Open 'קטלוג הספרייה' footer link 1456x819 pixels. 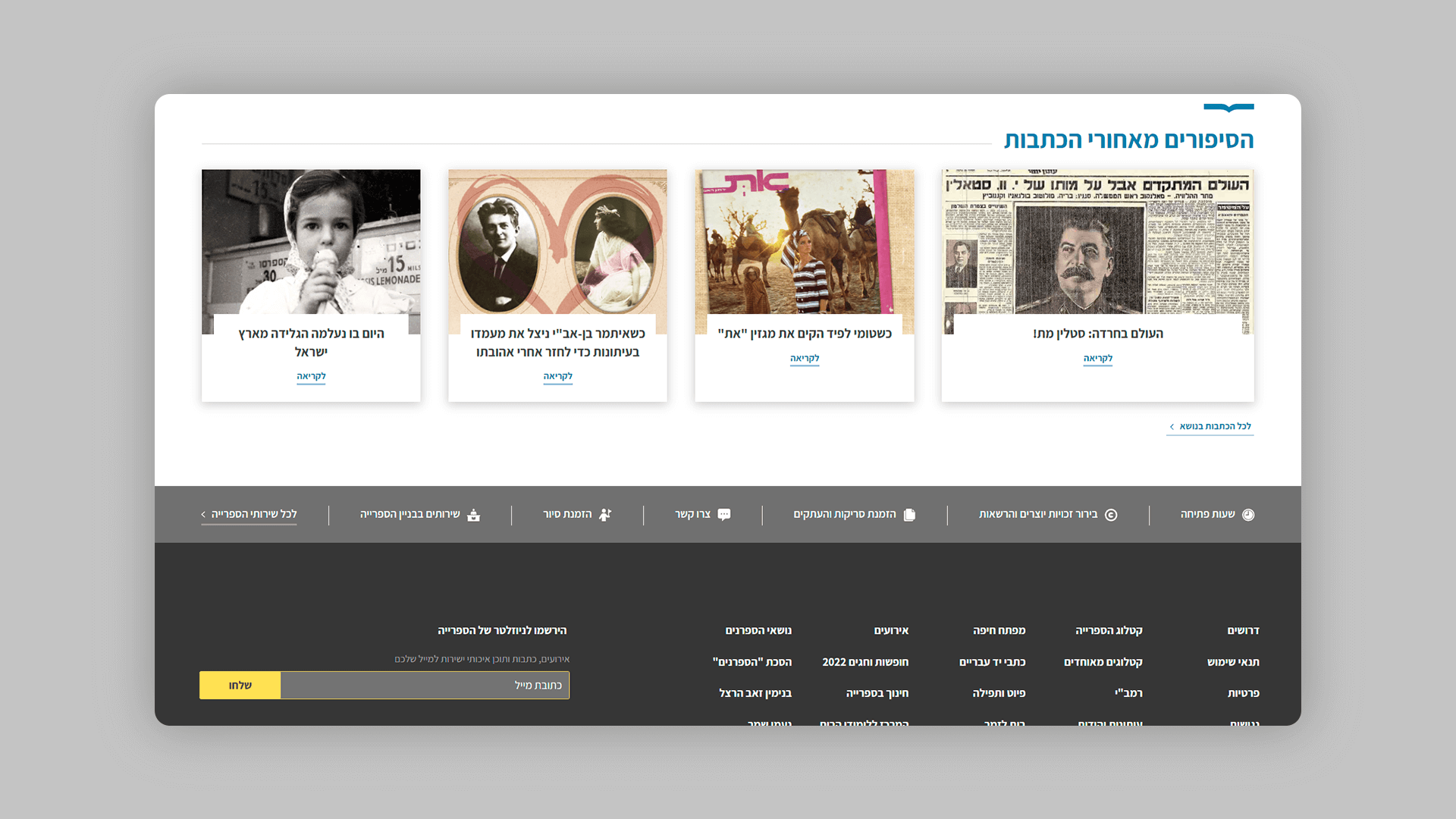point(1108,631)
